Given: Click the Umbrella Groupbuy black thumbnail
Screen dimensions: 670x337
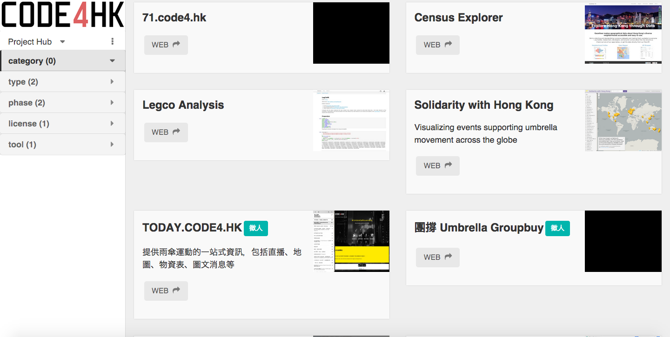Looking at the screenshot, I should coord(623,241).
